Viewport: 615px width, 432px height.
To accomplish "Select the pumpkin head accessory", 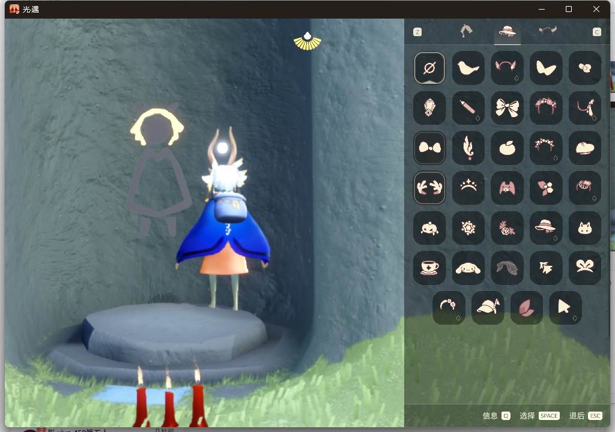I will pyautogui.click(x=429, y=228).
